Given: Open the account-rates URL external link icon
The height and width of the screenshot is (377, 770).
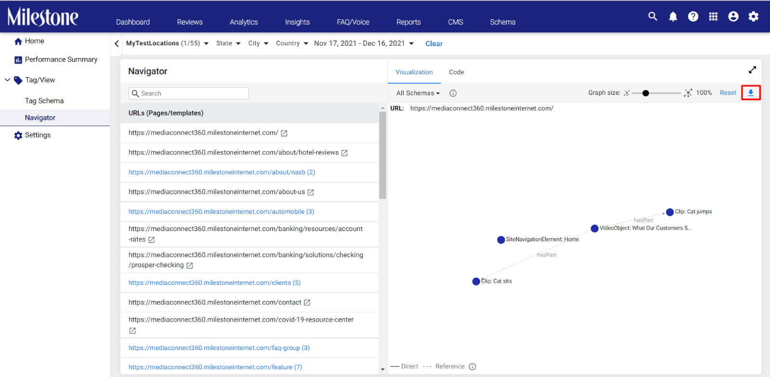Looking at the screenshot, I should 152,240.
